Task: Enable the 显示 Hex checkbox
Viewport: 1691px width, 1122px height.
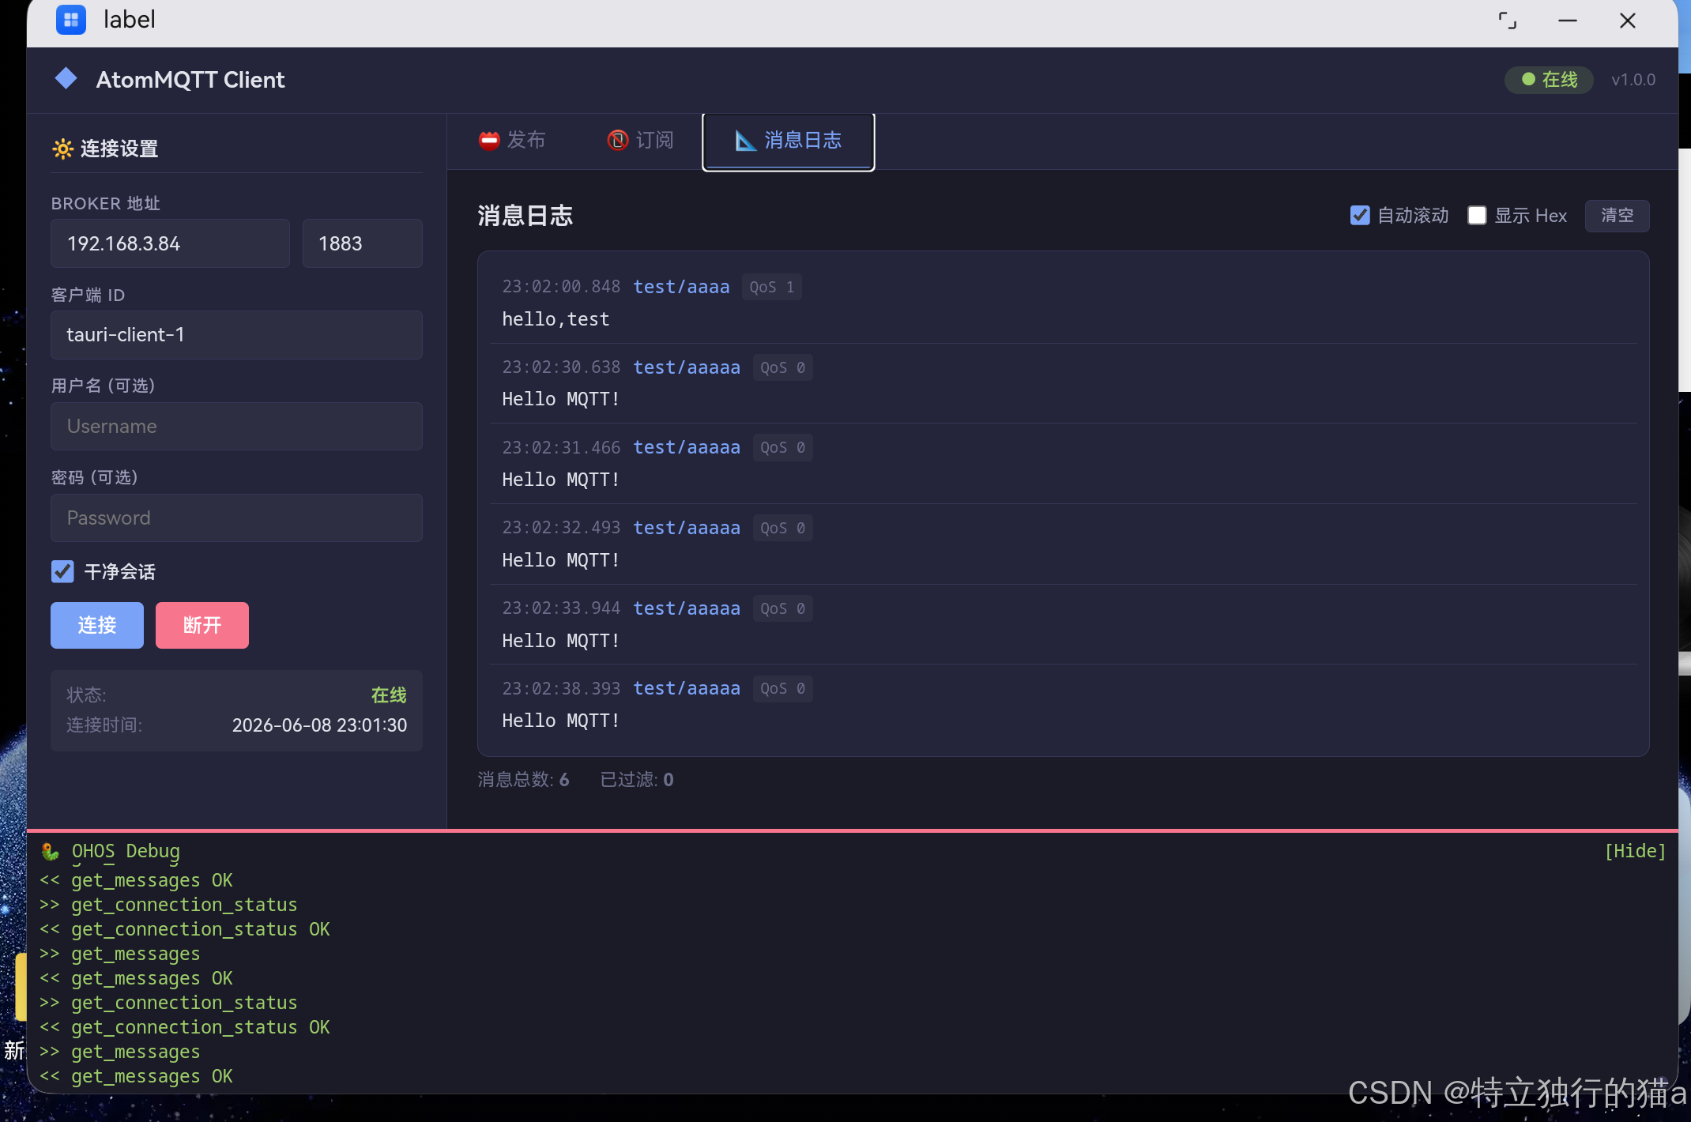Action: 1477,215
